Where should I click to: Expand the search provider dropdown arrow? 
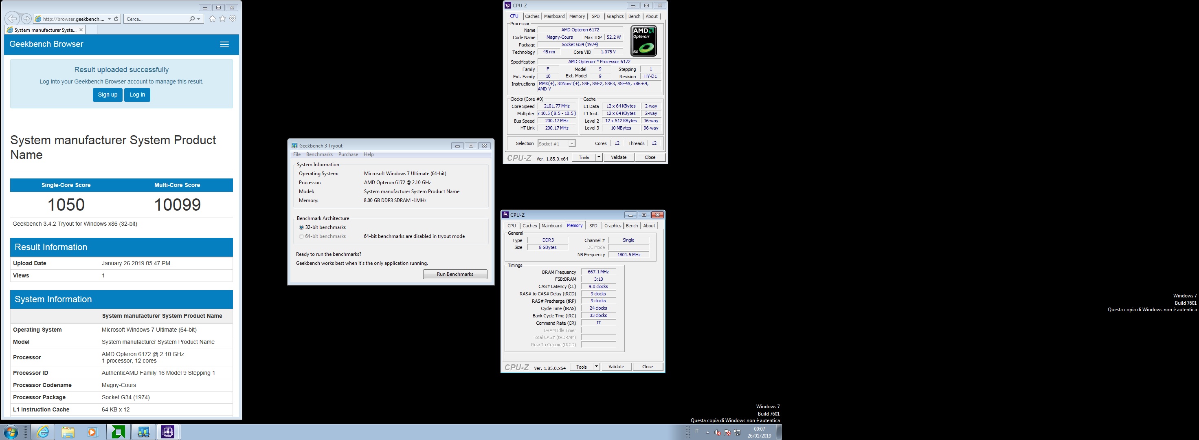pos(199,19)
